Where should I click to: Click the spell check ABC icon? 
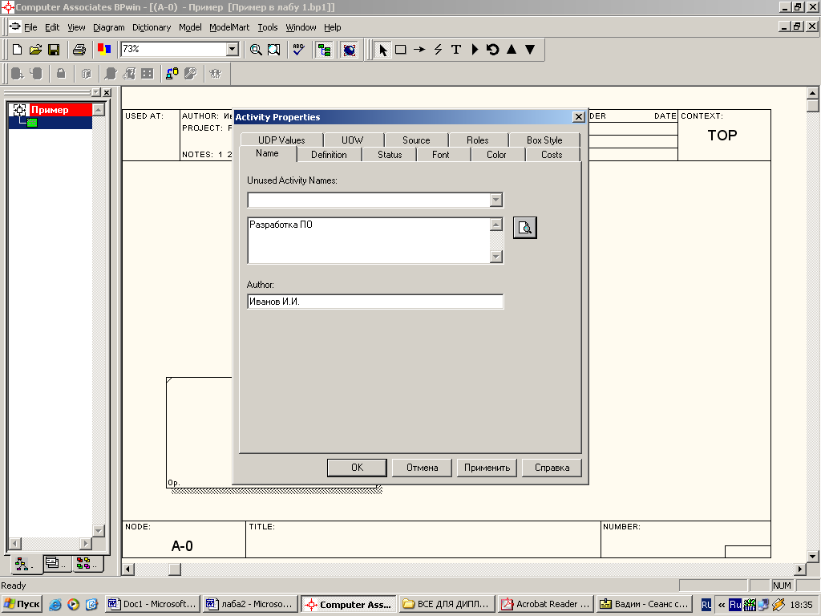pyautogui.click(x=298, y=50)
